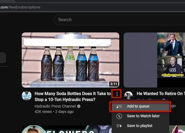Open the He Wanted To Retire thumbnail
Viewport: 185px width, 133px height.
pyautogui.click(x=154, y=60)
